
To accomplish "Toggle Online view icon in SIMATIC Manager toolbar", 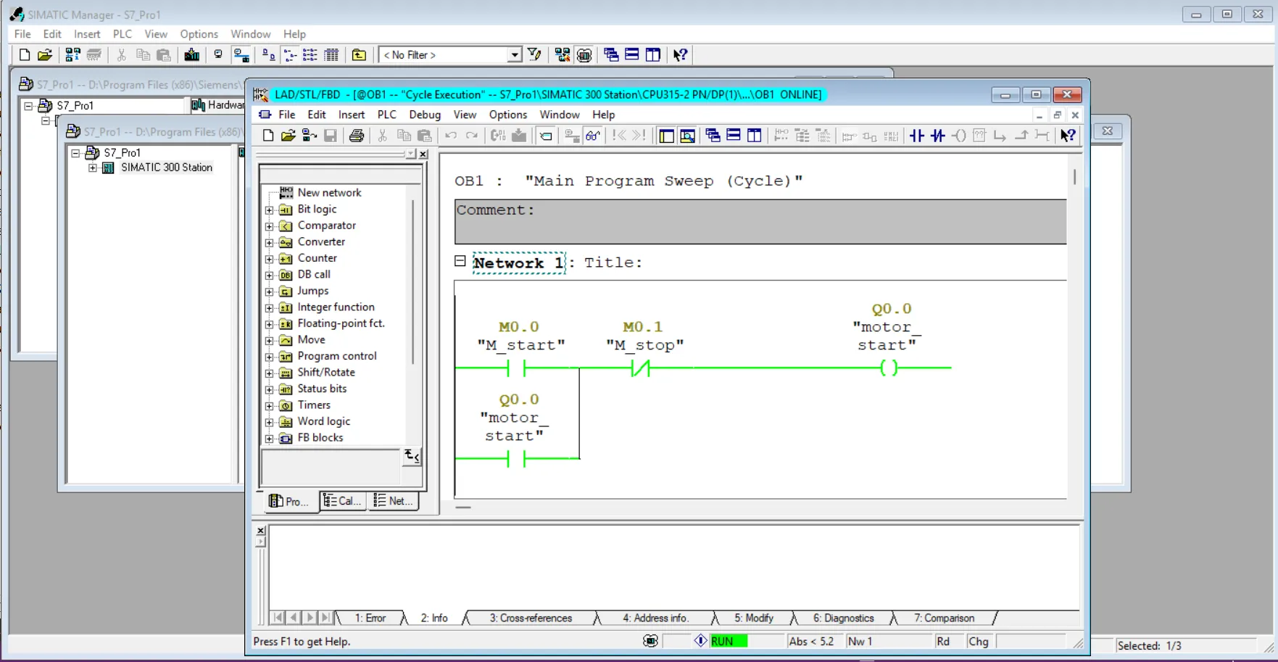I will [241, 55].
